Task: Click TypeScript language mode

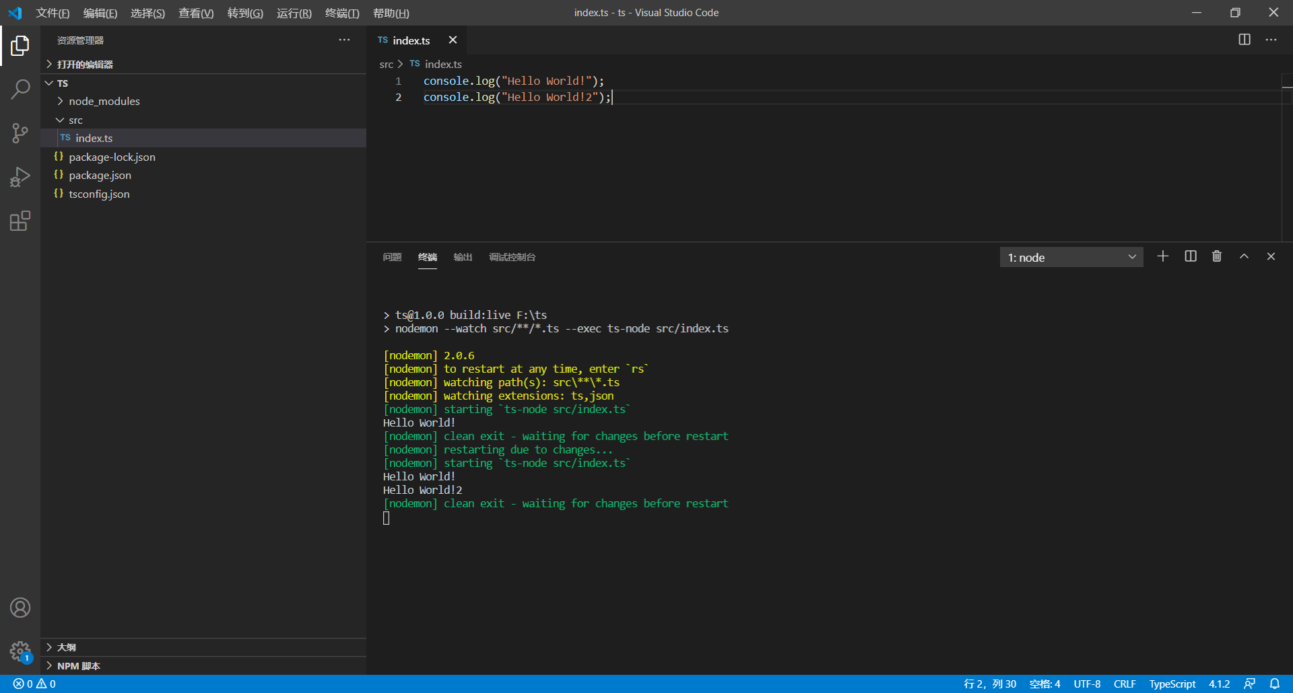Action: pos(1172,684)
